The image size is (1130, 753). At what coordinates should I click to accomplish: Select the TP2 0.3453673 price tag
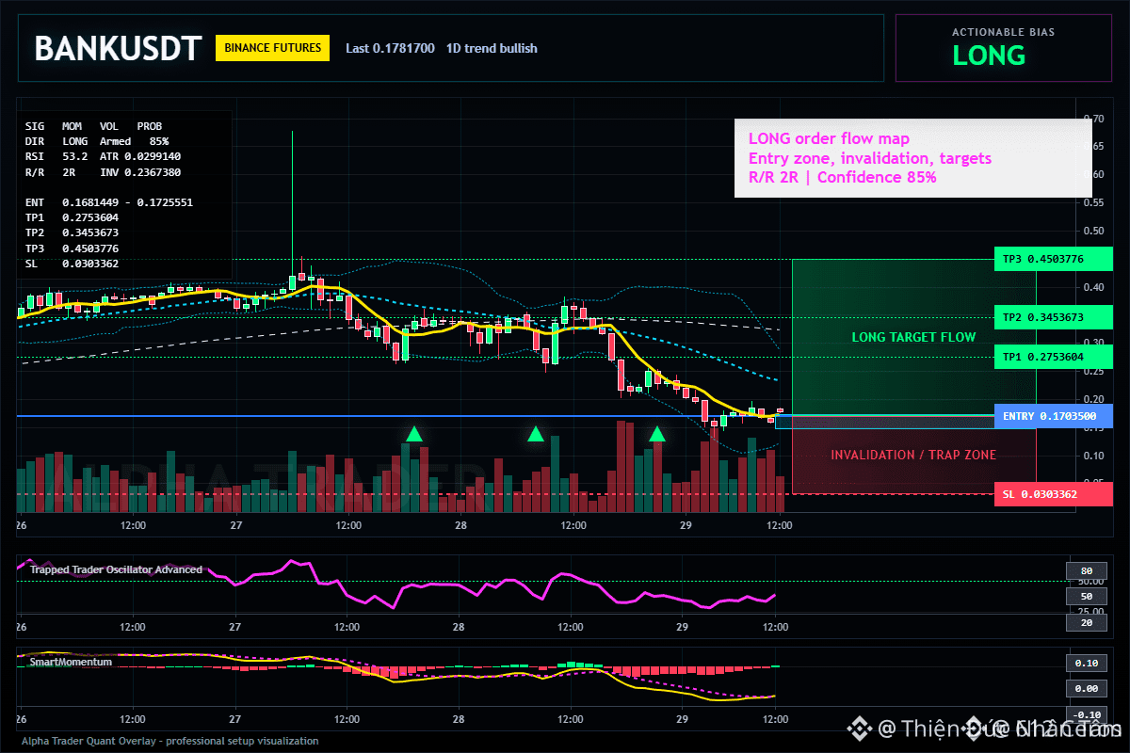pos(1053,317)
